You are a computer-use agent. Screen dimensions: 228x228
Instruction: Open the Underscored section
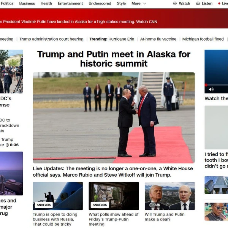(100, 3)
